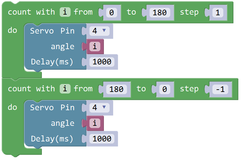Edit the to value 180 in upper loop
Screen dimensions: 244x160
[160, 13]
